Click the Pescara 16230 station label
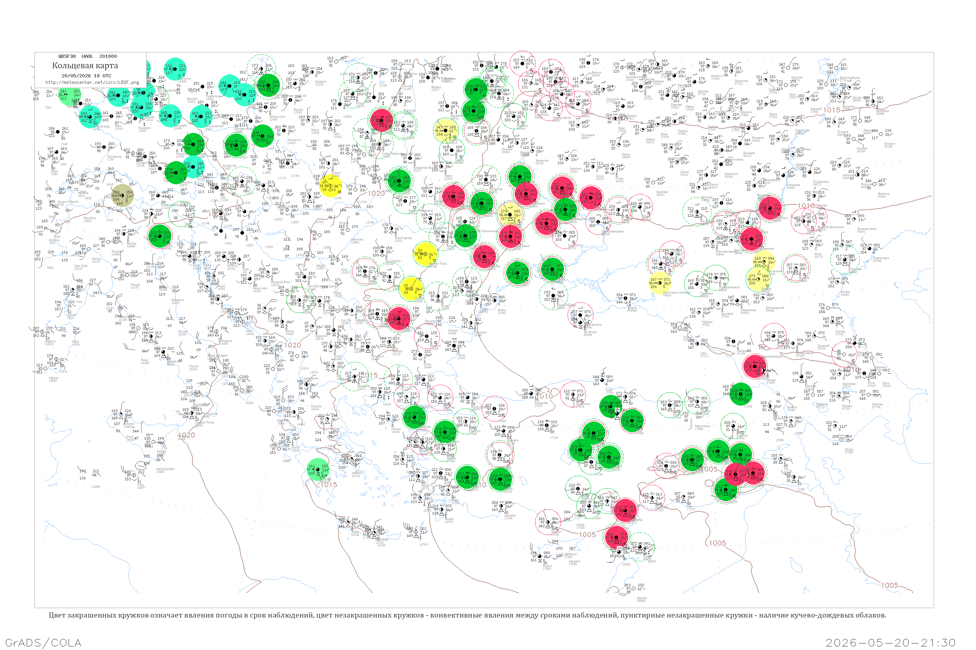Viewport: 976px width, 650px height. coord(183,333)
